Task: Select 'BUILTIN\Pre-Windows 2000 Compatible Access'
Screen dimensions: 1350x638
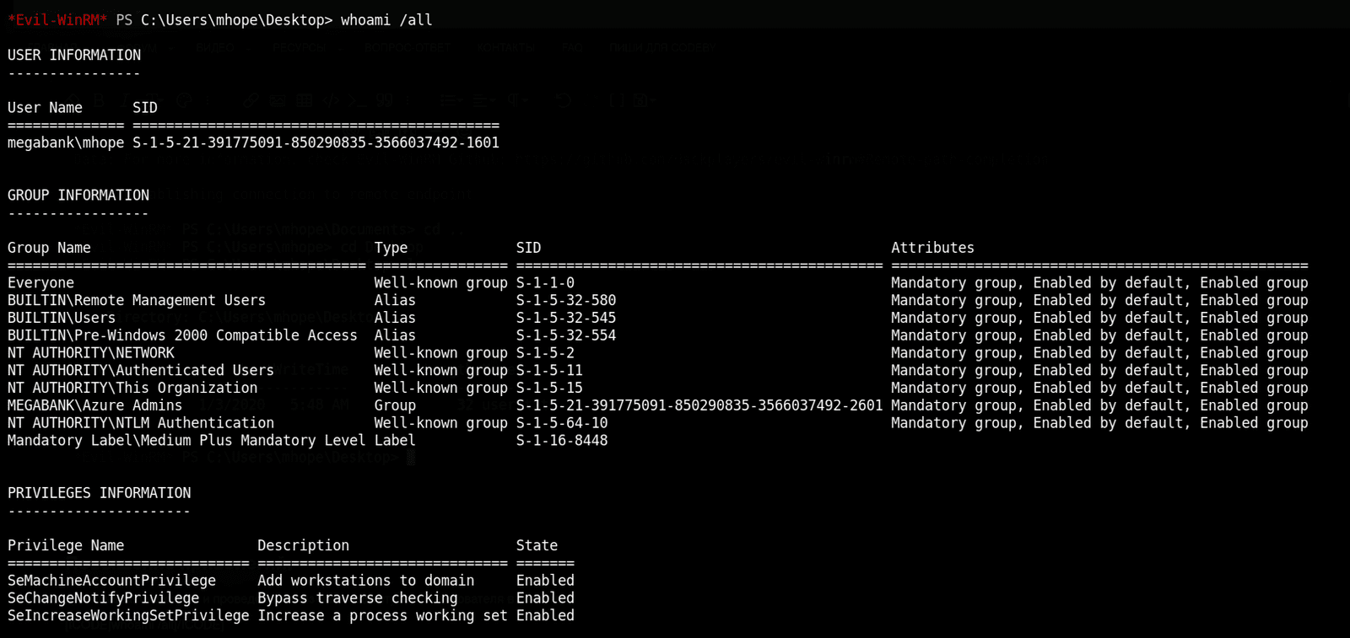Action: [x=182, y=335]
